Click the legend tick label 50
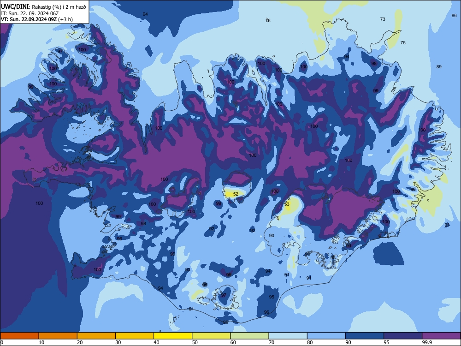Image resolution: width=461 pixels, height=346 pixels. click(x=195, y=342)
